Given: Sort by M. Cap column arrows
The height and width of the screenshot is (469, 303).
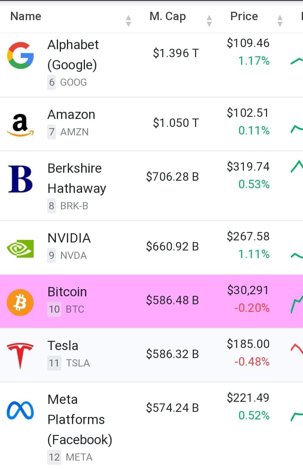Looking at the screenshot, I should [209, 21].
